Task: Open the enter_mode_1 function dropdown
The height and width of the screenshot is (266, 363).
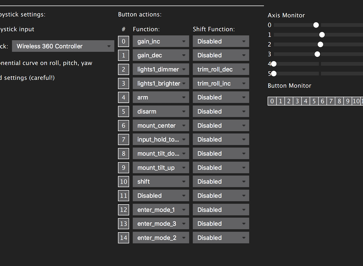Action: coord(161,210)
